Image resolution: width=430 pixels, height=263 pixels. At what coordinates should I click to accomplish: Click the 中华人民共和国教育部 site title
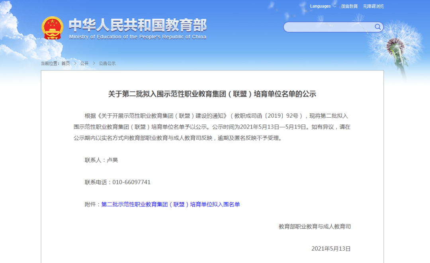[137, 25]
